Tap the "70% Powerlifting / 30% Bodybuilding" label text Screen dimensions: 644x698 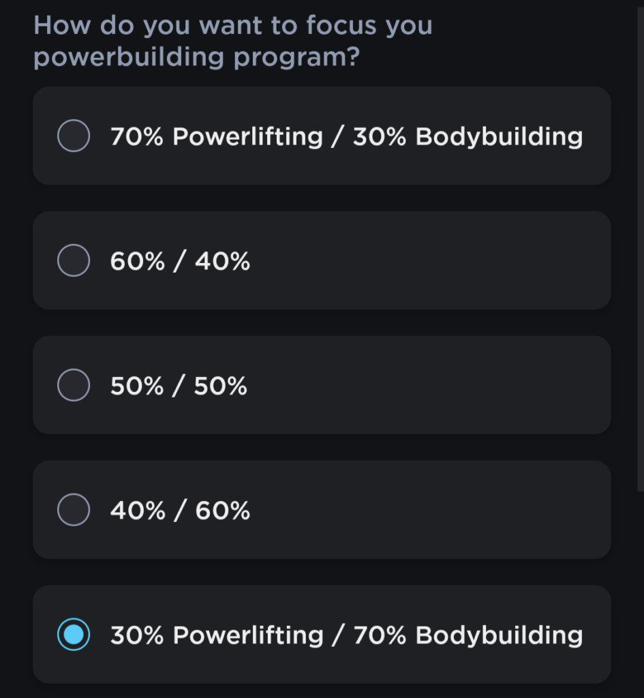(346, 136)
